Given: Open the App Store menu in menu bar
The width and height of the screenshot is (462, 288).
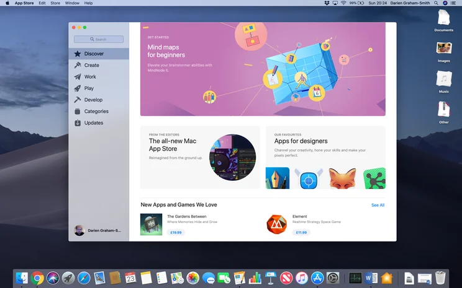Looking at the screenshot, I should pos(24,3).
